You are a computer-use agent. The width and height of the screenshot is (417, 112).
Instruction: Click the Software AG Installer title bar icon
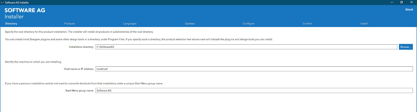[x=2, y=2]
